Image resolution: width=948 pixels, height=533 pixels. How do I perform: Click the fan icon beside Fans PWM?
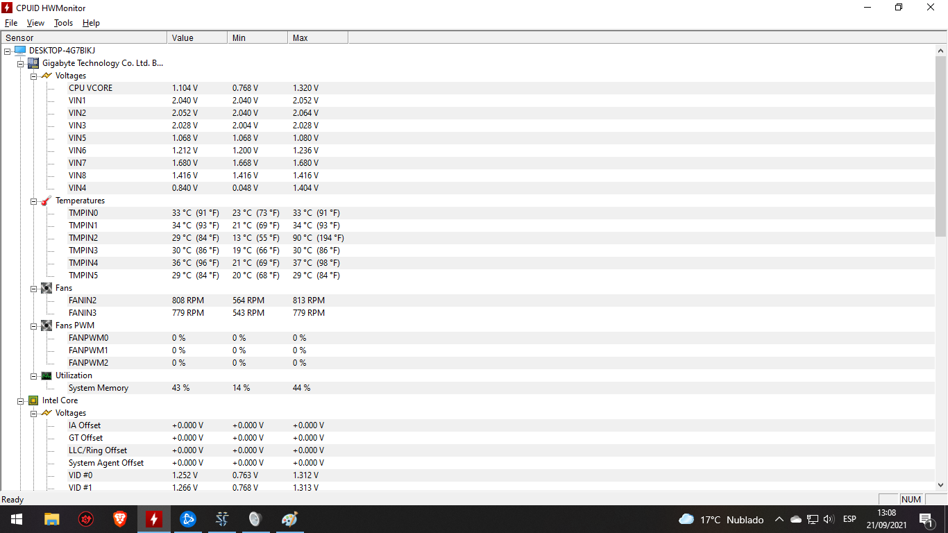(x=46, y=325)
